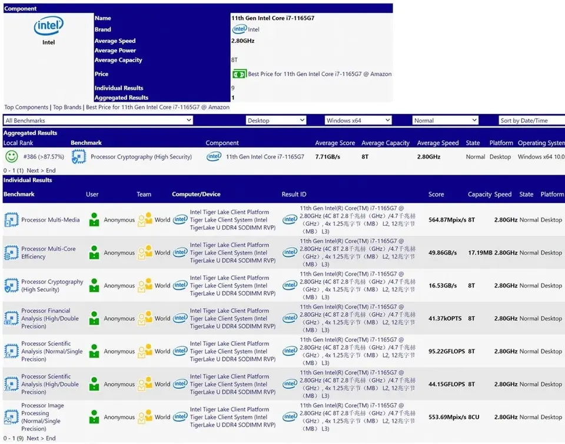Click the Processor Multi-Media benchmark icon
565x444 pixels.
tap(11, 220)
